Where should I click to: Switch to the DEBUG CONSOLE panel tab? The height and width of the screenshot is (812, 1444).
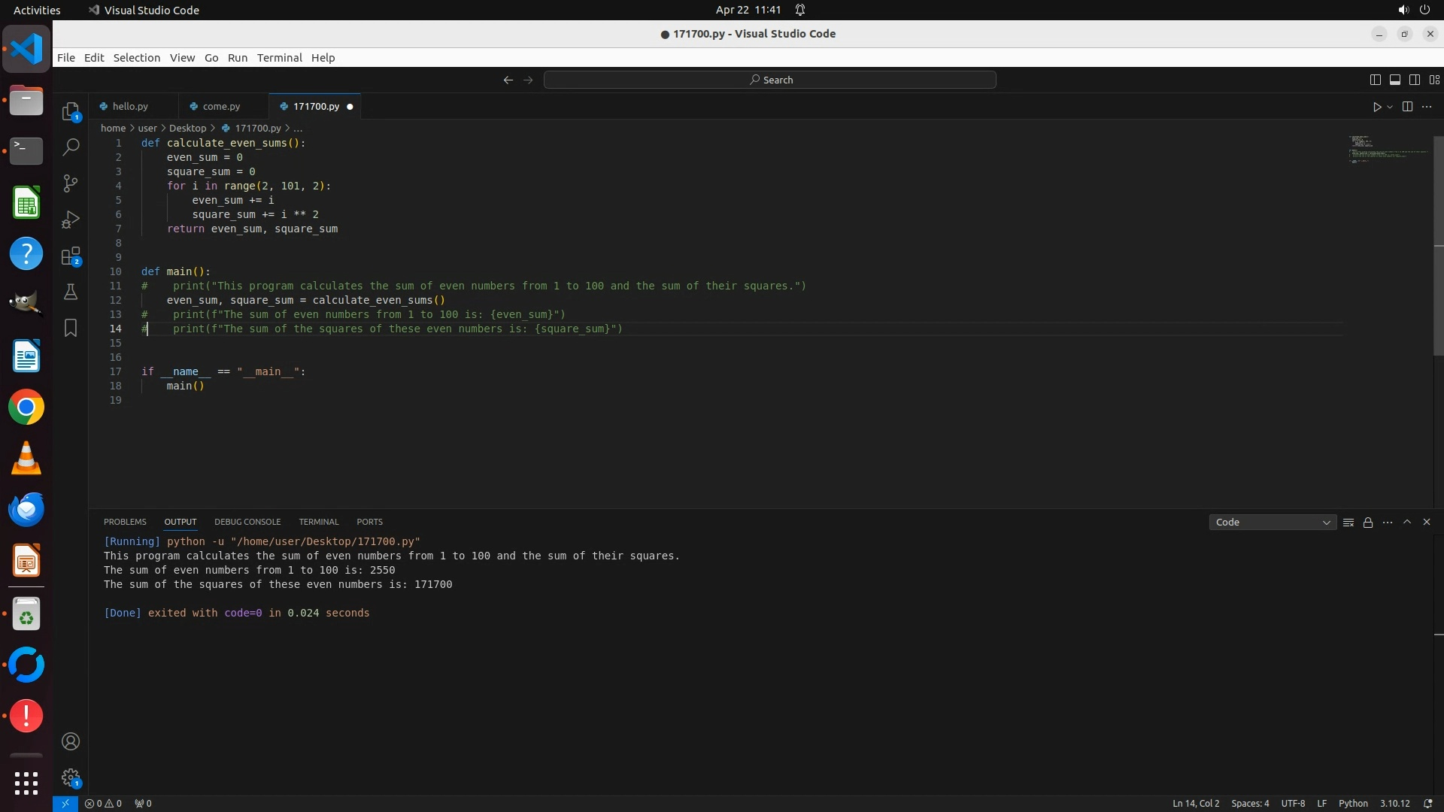247,522
